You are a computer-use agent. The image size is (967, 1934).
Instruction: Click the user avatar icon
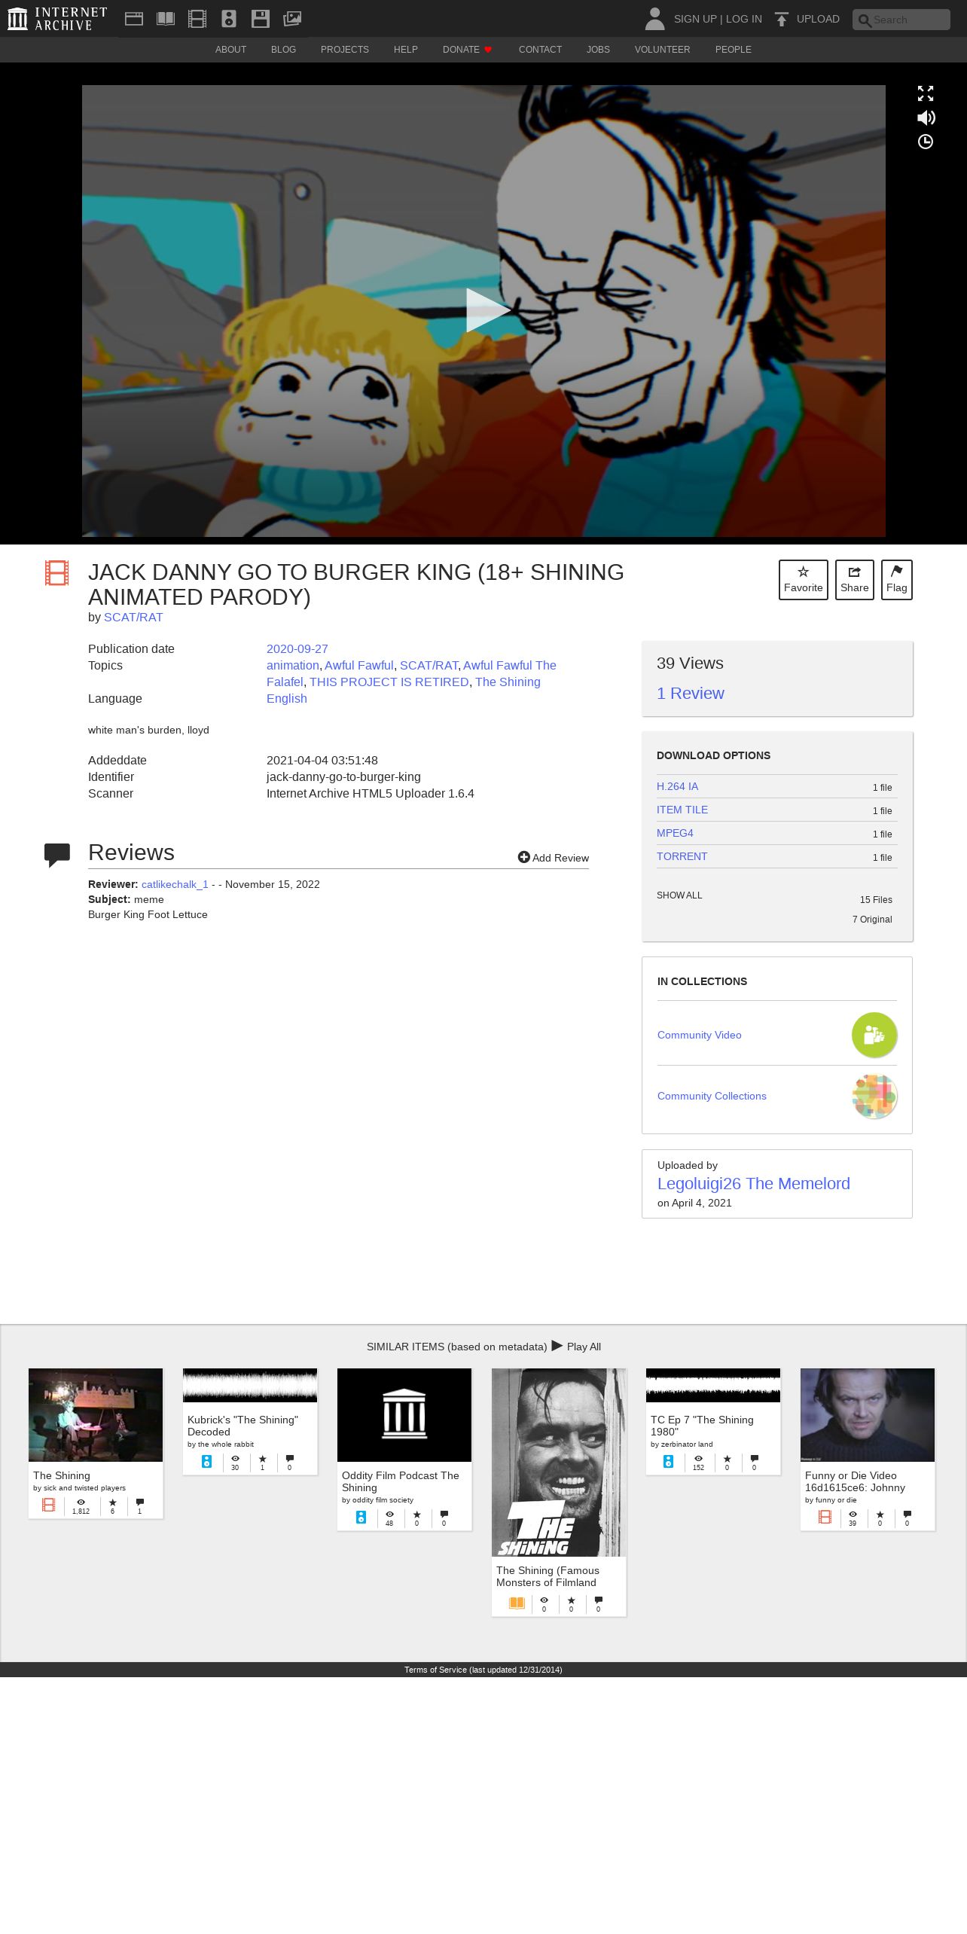(654, 19)
